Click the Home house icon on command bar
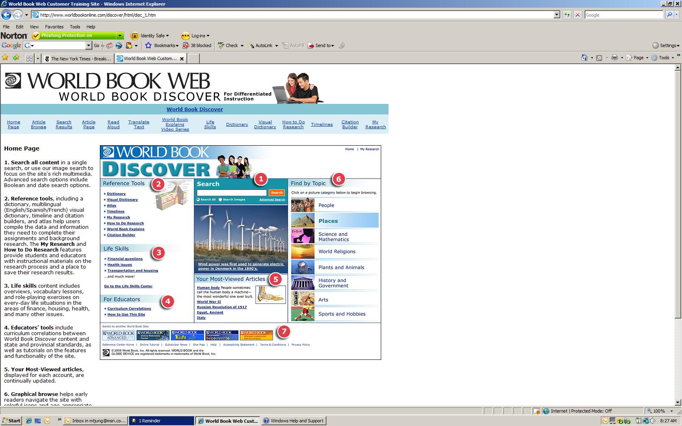 coord(585,58)
